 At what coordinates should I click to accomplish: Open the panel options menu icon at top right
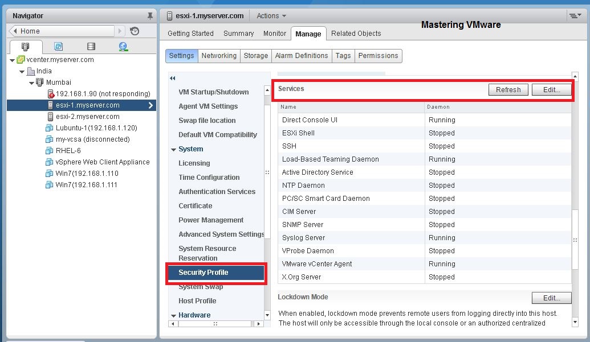pyautogui.click(x=575, y=16)
